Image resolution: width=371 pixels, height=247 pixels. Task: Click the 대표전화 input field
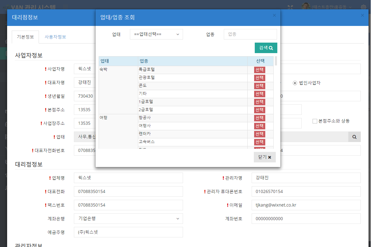(128, 191)
